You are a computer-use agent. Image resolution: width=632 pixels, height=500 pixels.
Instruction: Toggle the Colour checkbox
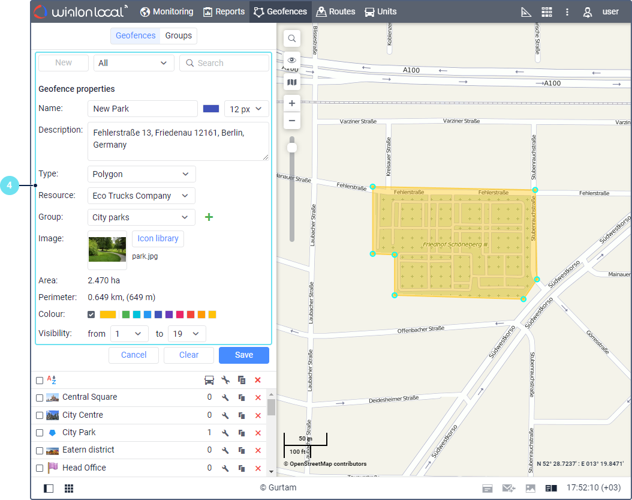click(91, 315)
